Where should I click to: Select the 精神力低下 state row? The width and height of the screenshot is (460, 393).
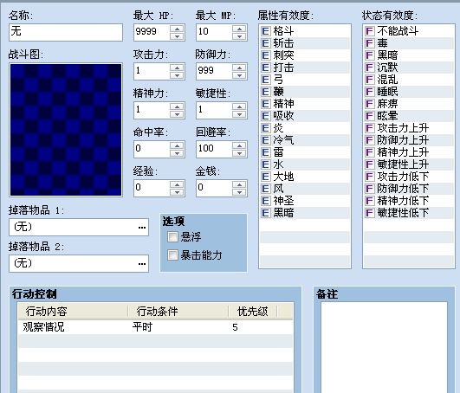tap(409, 201)
